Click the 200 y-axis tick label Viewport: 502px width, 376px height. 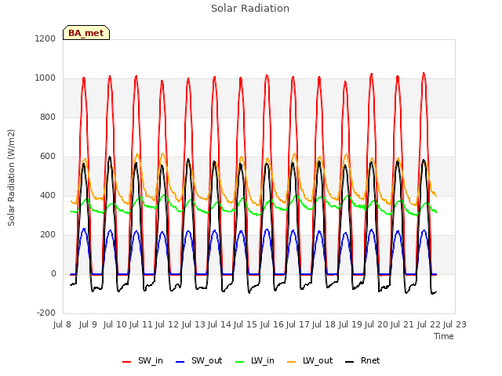tap(48, 235)
